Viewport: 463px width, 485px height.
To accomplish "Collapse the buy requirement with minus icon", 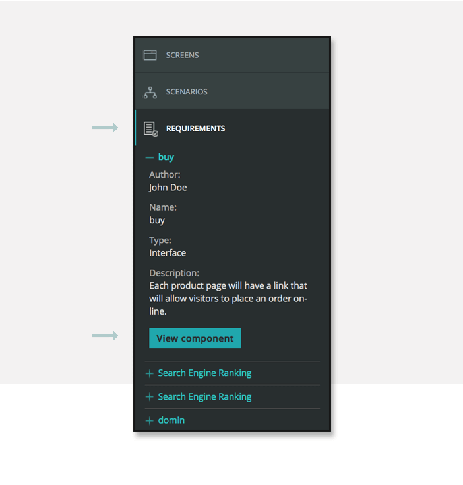I will click(150, 158).
